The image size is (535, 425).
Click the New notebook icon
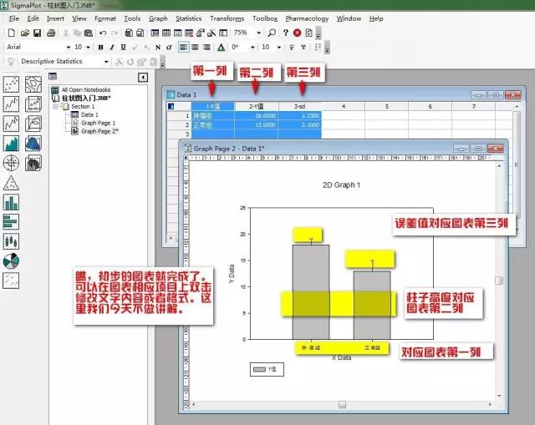[x=11, y=33]
